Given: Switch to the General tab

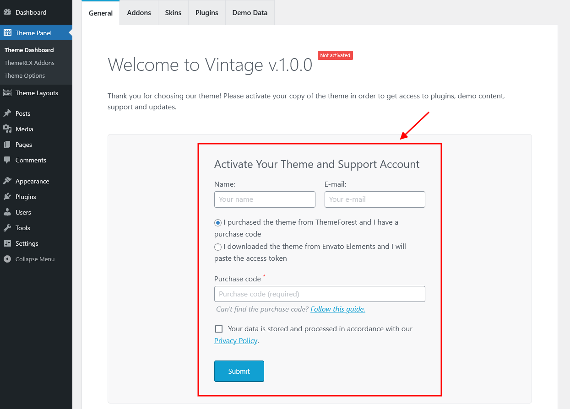Looking at the screenshot, I should (x=101, y=13).
